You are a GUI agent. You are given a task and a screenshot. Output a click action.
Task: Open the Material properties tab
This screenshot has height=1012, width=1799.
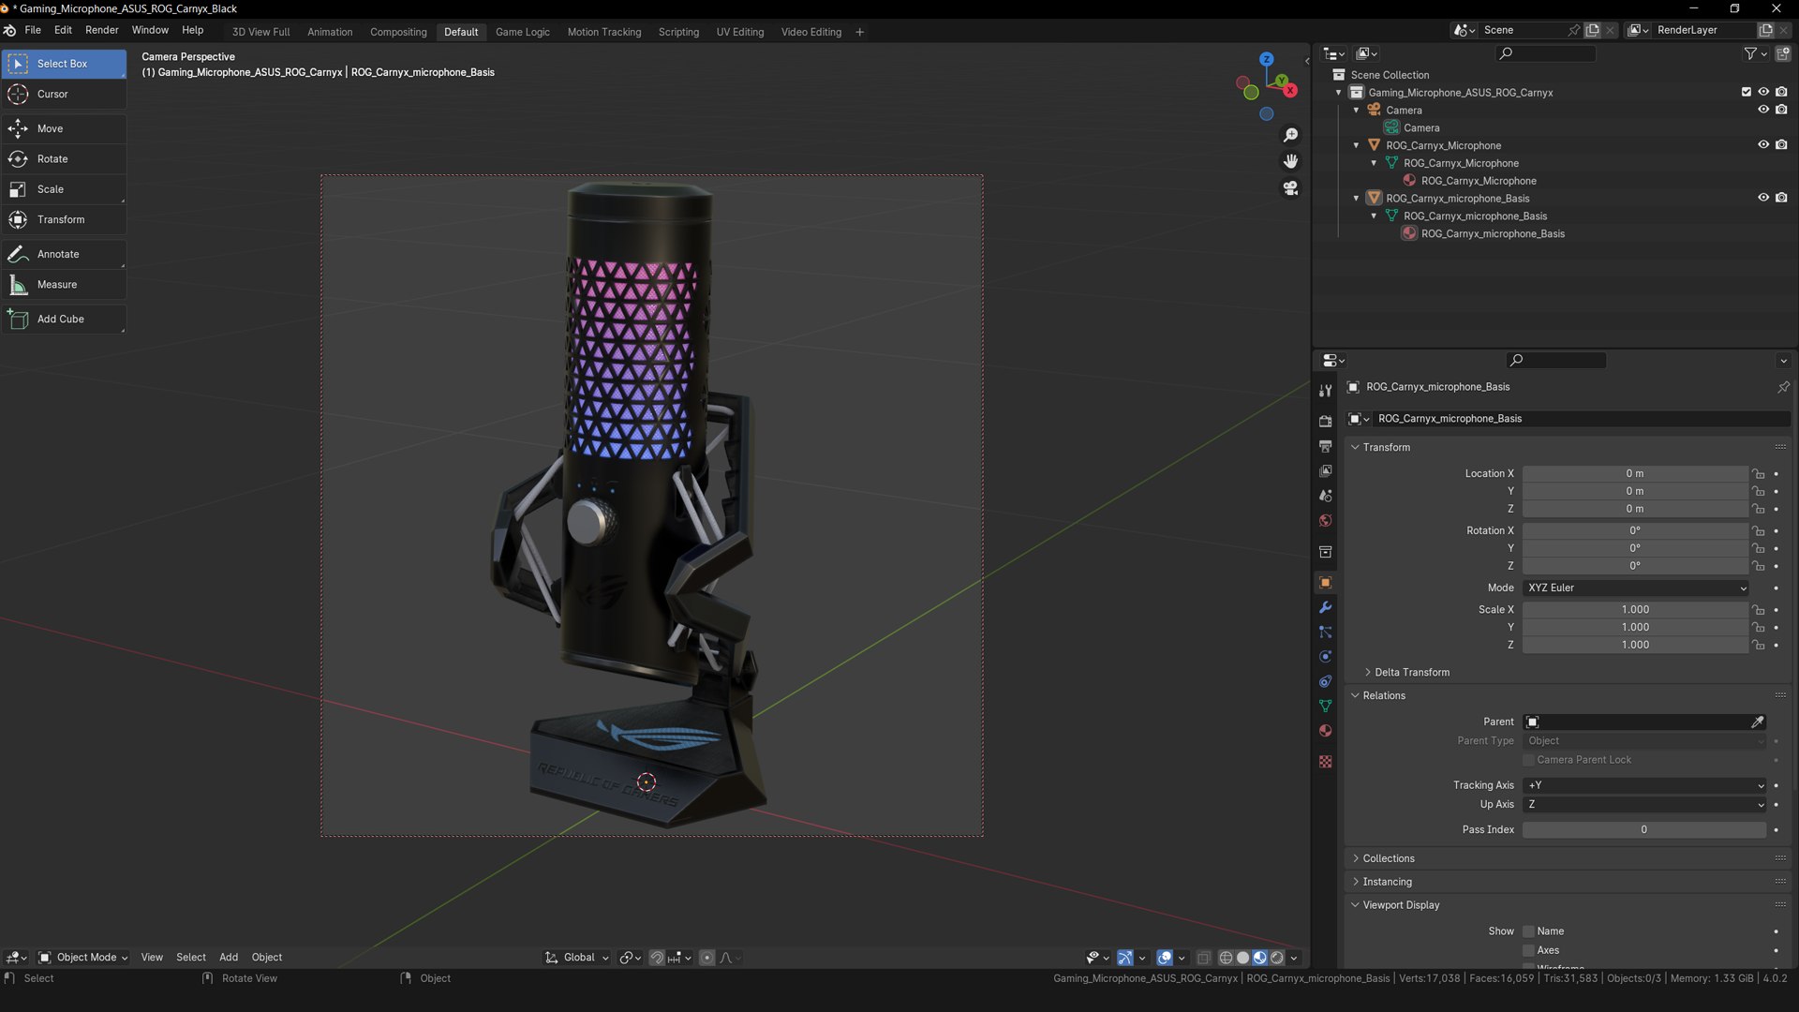(1325, 731)
